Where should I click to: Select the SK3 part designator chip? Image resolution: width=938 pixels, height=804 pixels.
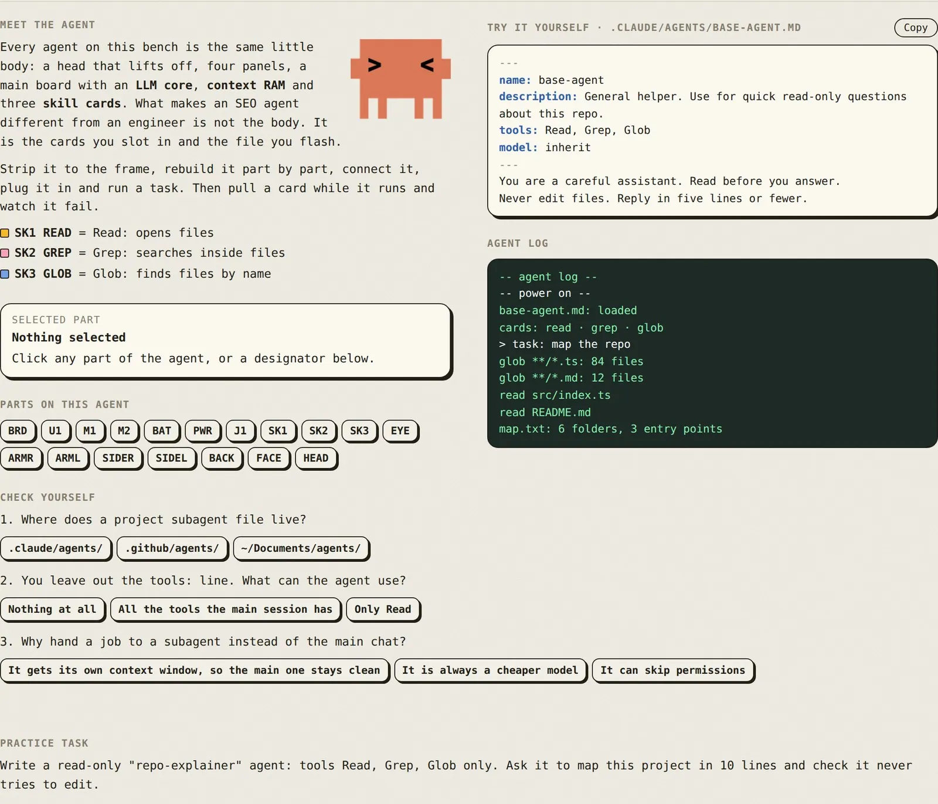coord(359,430)
